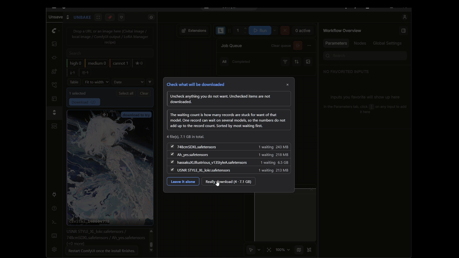Click the batch count stepper arrows

pos(245,31)
